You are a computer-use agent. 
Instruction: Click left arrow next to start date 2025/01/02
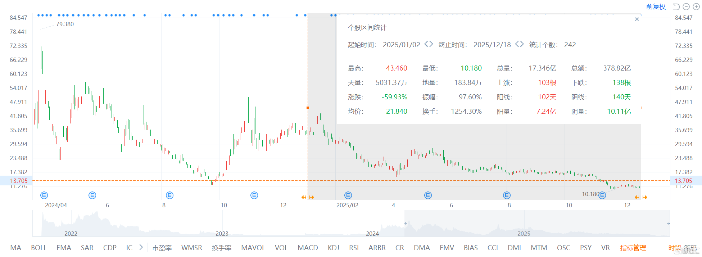pos(426,44)
